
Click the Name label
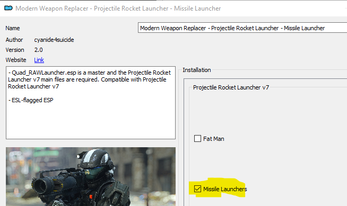[13, 28]
